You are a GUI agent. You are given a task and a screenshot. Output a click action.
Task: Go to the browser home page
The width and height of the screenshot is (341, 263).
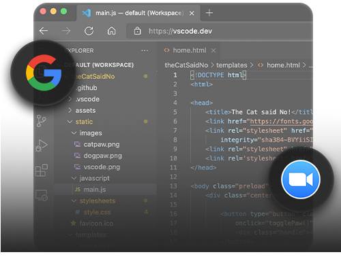[111, 31]
